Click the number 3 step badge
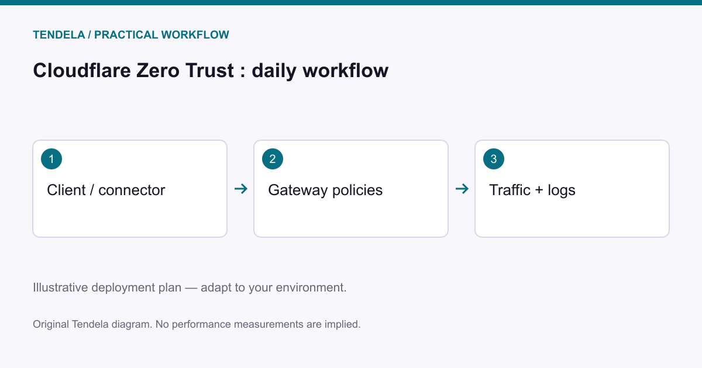The image size is (702, 368). tap(494, 159)
